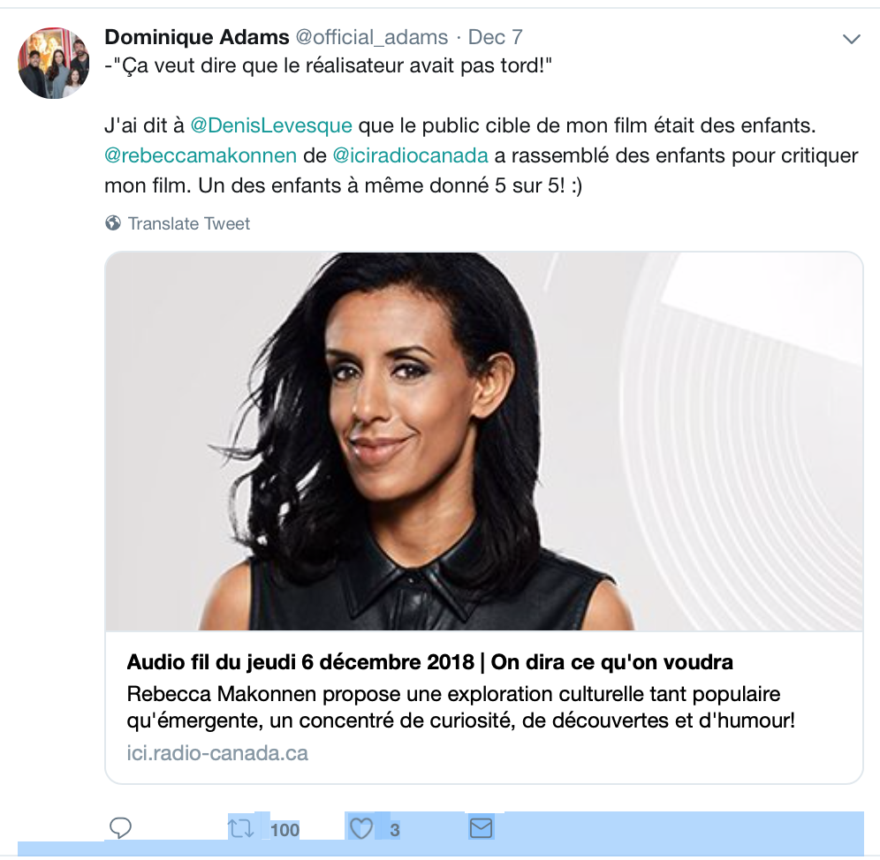The image size is (880, 860).
Task: Open the @DenisLevesque mention
Action: tap(271, 125)
